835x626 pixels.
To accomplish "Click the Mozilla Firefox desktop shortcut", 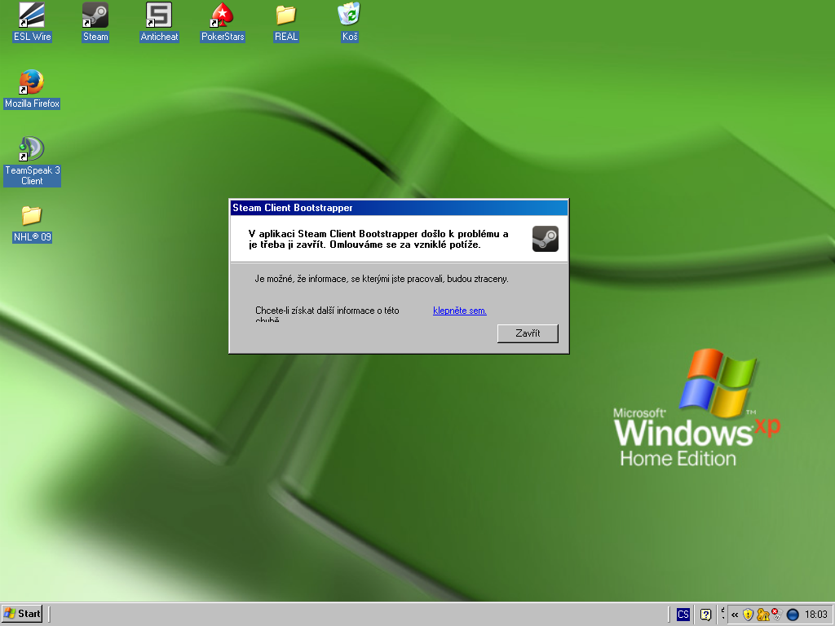I will [x=32, y=82].
